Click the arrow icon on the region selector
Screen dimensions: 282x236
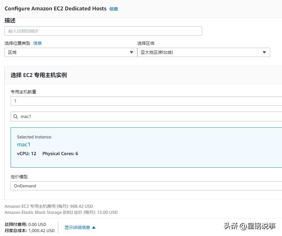(x=264, y=52)
